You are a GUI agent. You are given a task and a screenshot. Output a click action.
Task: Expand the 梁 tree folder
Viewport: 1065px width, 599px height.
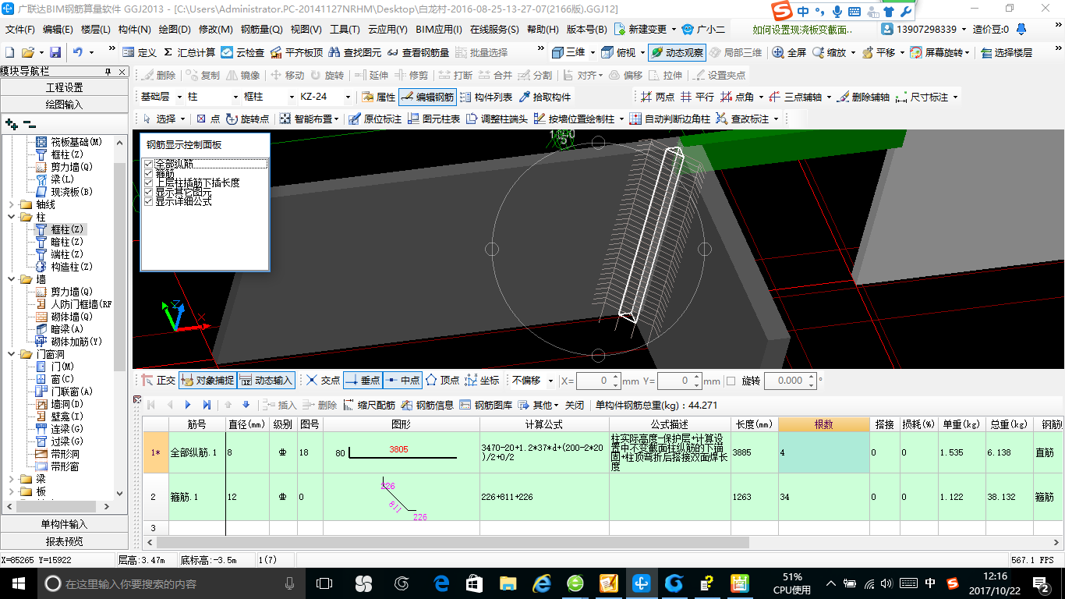pos(12,479)
